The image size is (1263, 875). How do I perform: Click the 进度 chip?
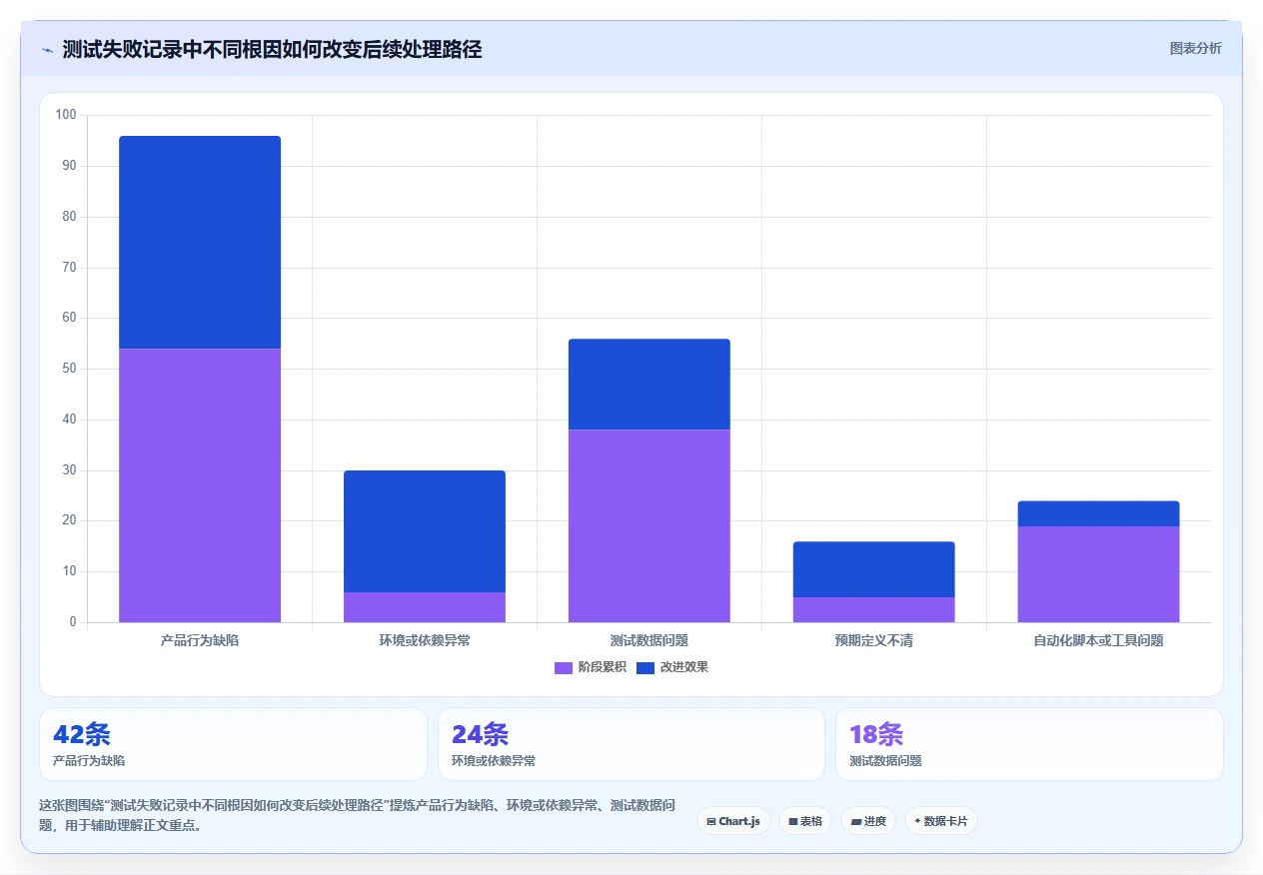[x=868, y=821]
